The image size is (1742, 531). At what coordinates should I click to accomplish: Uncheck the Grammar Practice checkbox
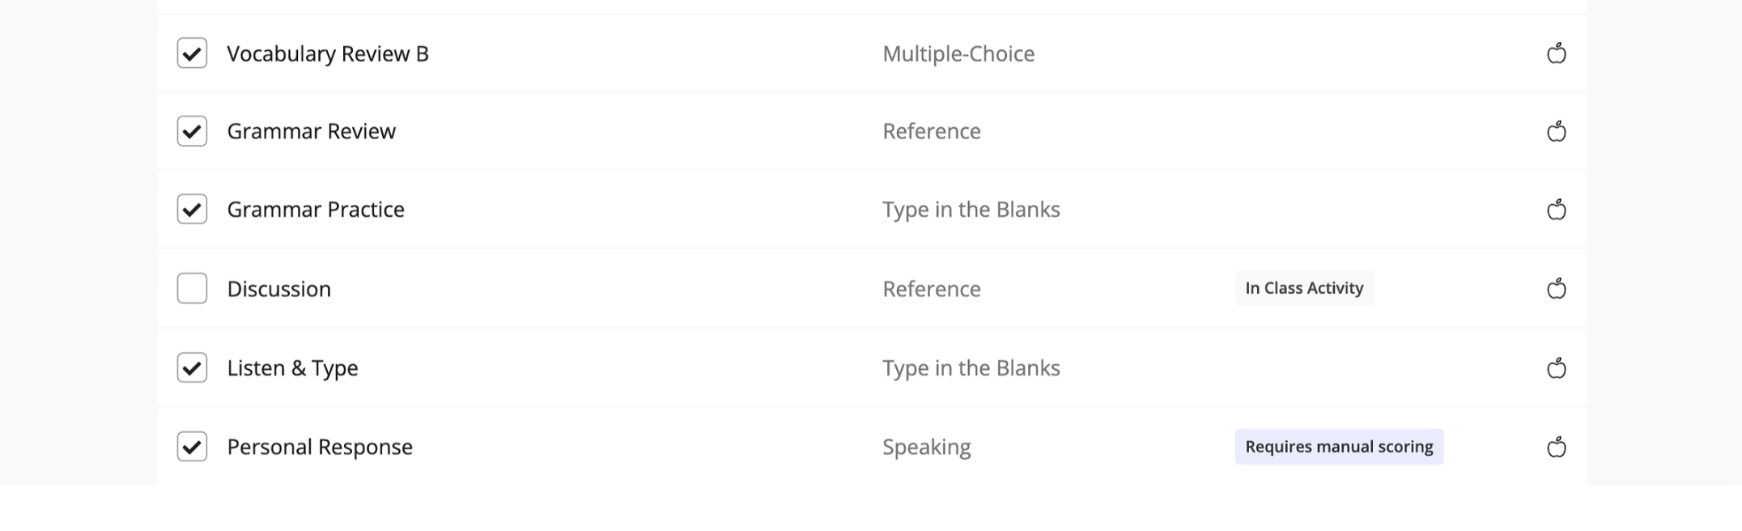pyautogui.click(x=192, y=210)
